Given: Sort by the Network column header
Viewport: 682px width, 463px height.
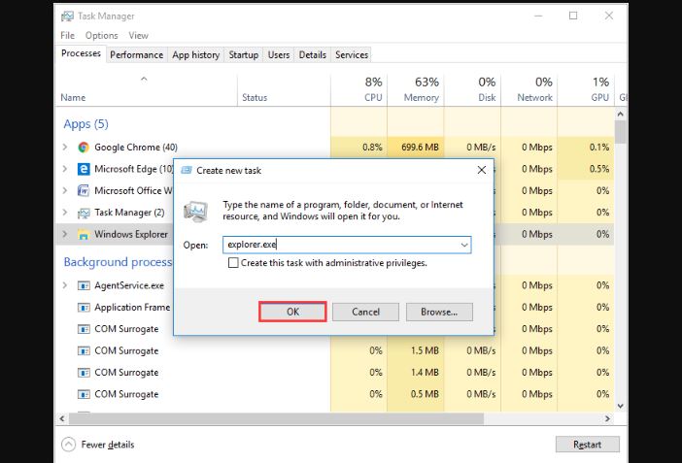Looking at the screenshot, I should pyautogui.click(x=529, y=90).
